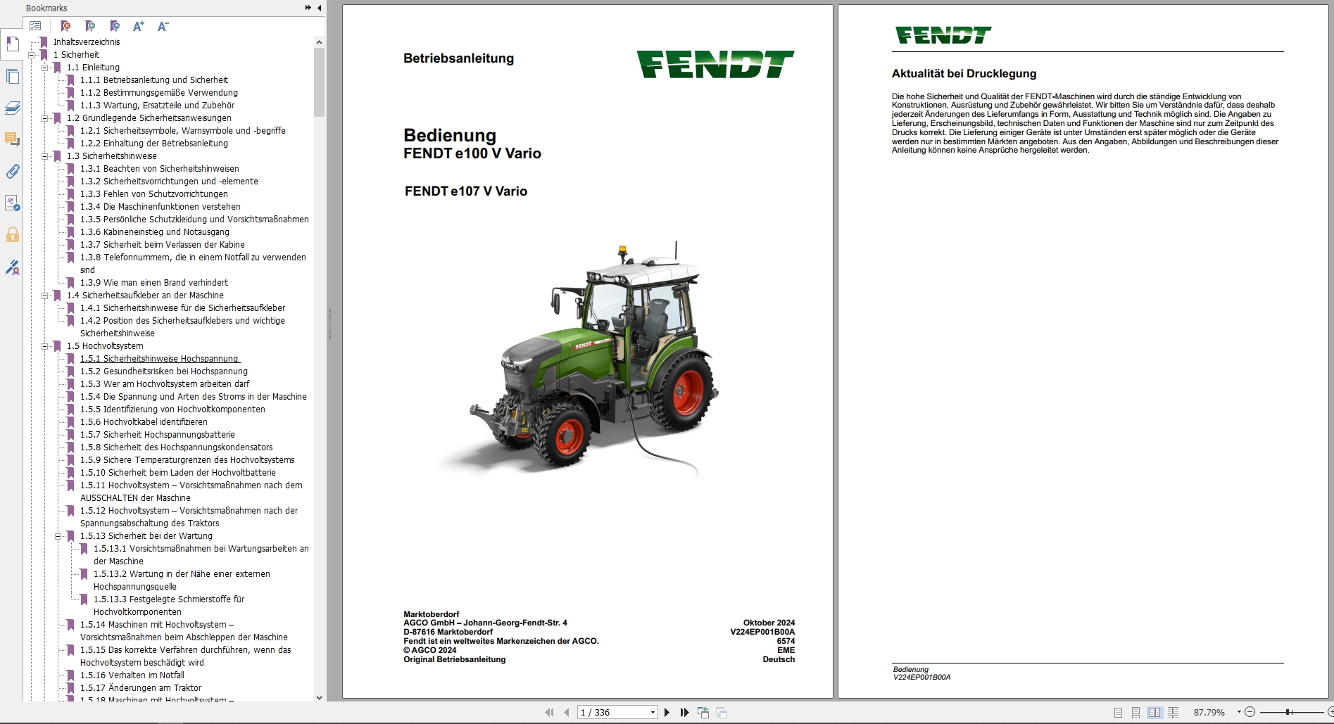Go to the next page

coord(667,713)
